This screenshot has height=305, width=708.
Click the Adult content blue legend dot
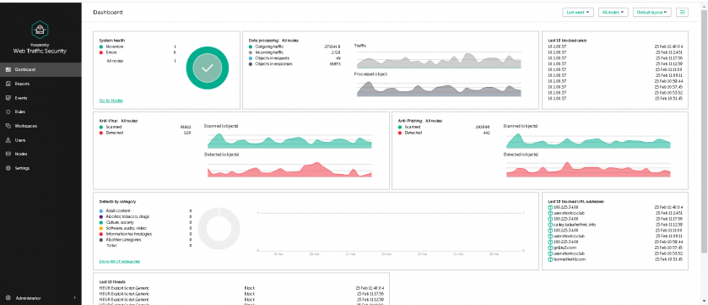[101, 210]
